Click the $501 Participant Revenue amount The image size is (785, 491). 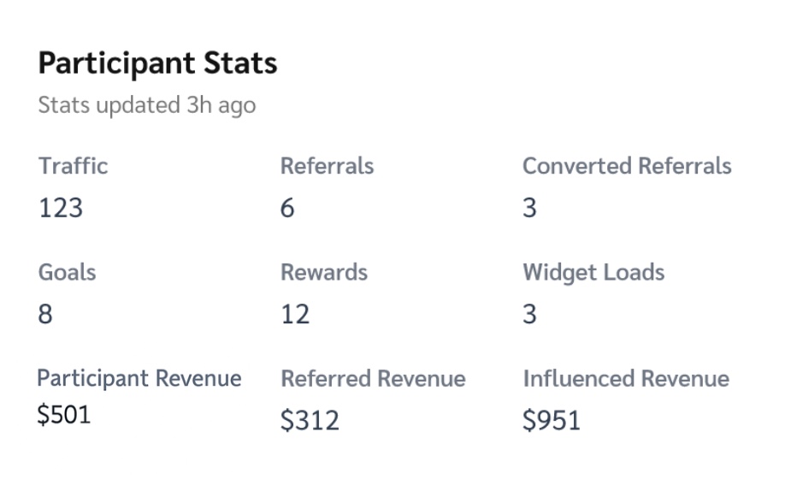(63, 415)
